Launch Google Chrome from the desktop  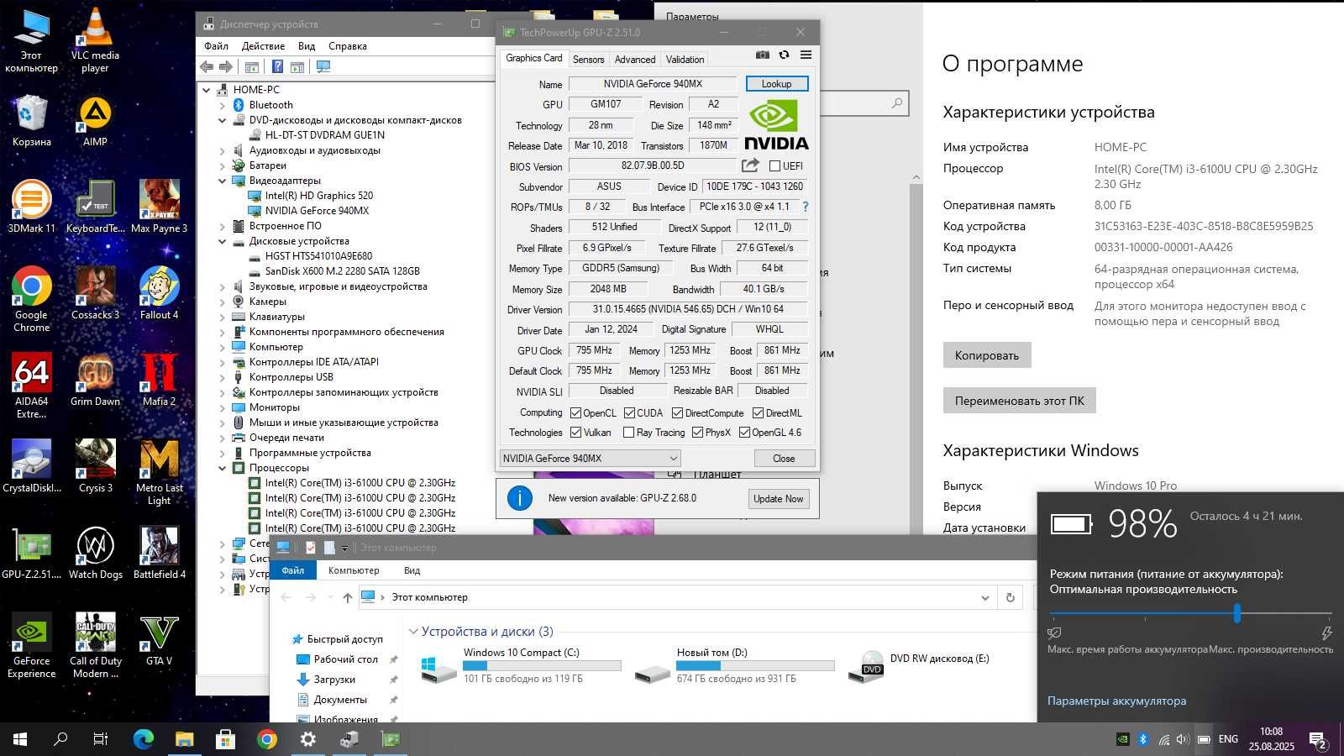coord(31,300)
